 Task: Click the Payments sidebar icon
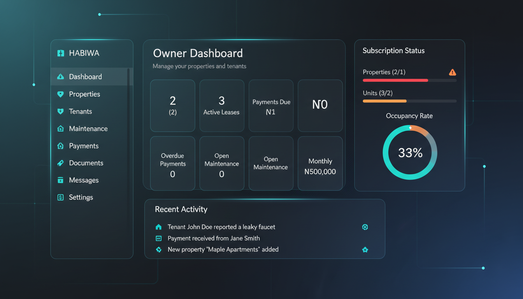click(x=61, y=146)
